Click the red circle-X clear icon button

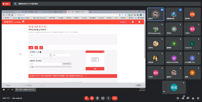tap(36, 48)
